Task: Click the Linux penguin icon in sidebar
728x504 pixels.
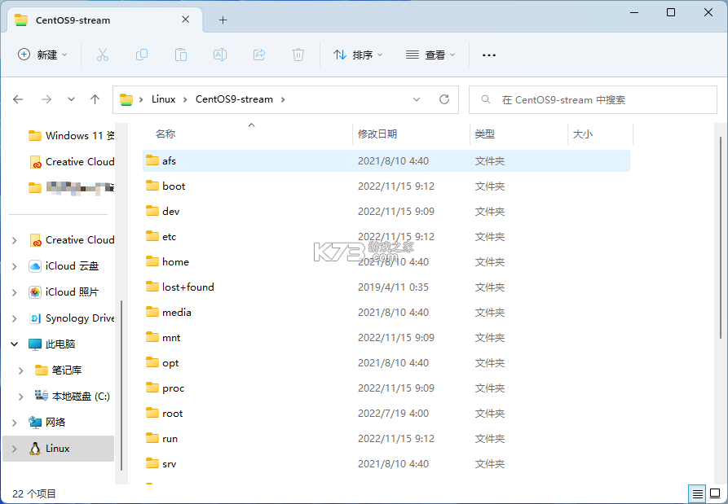Action: [35, 449]
